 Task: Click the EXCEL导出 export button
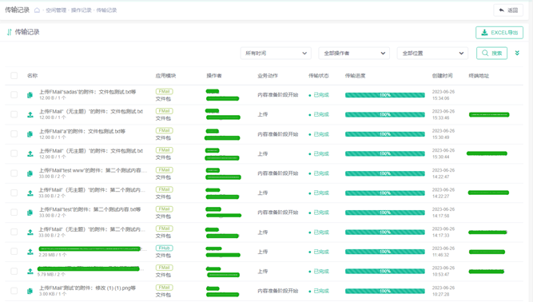(499, 33)
